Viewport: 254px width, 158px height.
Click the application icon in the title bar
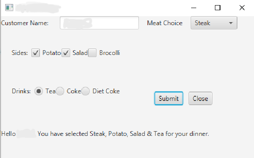(x=9, y=8)
